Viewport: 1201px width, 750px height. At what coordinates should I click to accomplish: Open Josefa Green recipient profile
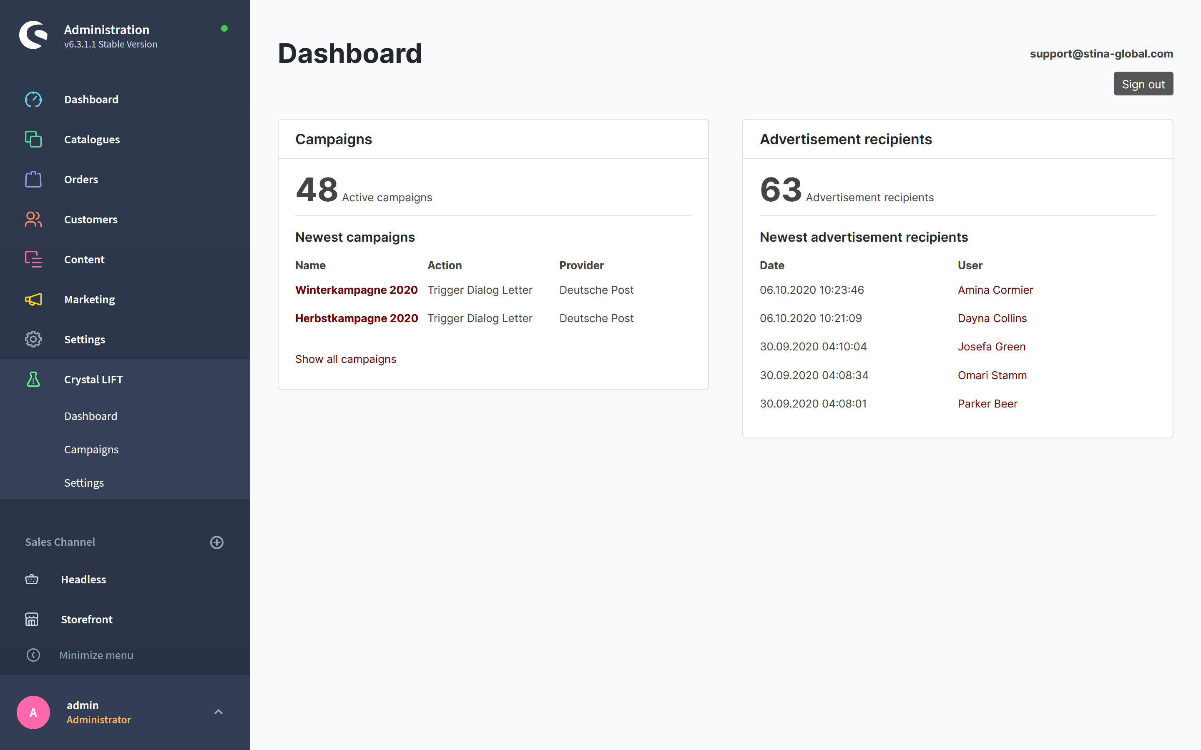[992, 347]
